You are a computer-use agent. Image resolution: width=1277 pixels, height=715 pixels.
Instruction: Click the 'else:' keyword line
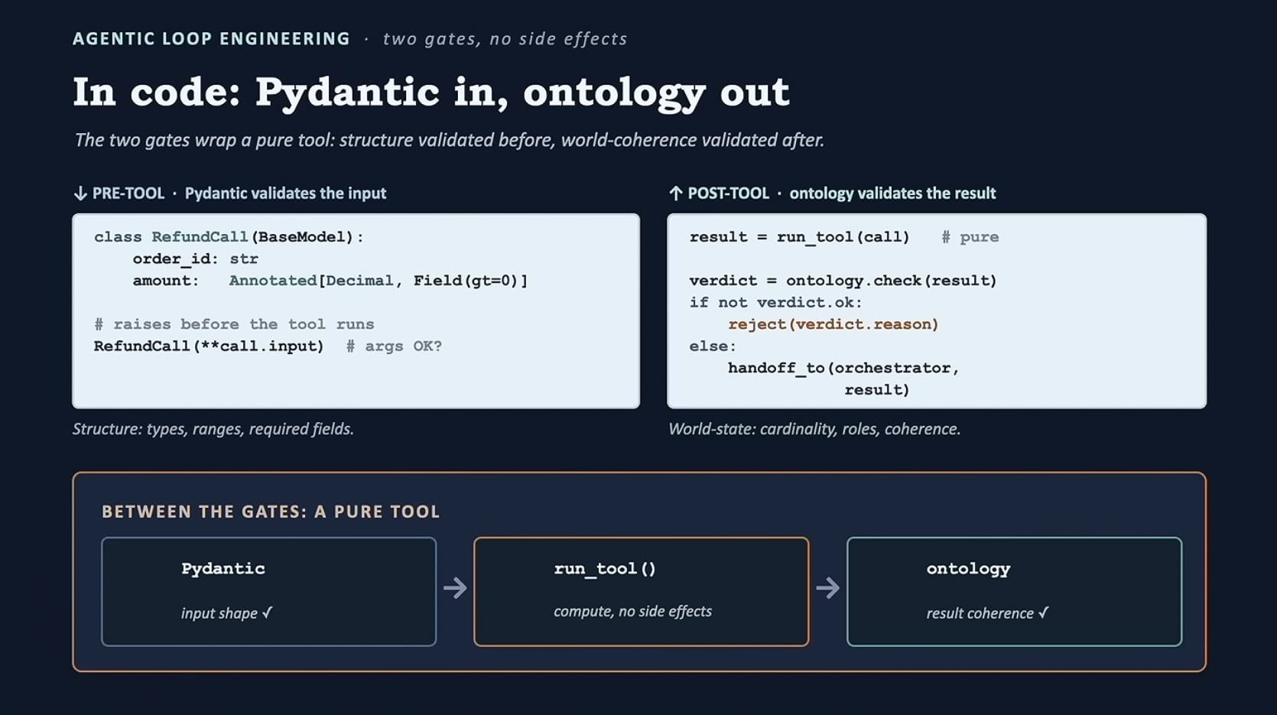tap(713, 346)
